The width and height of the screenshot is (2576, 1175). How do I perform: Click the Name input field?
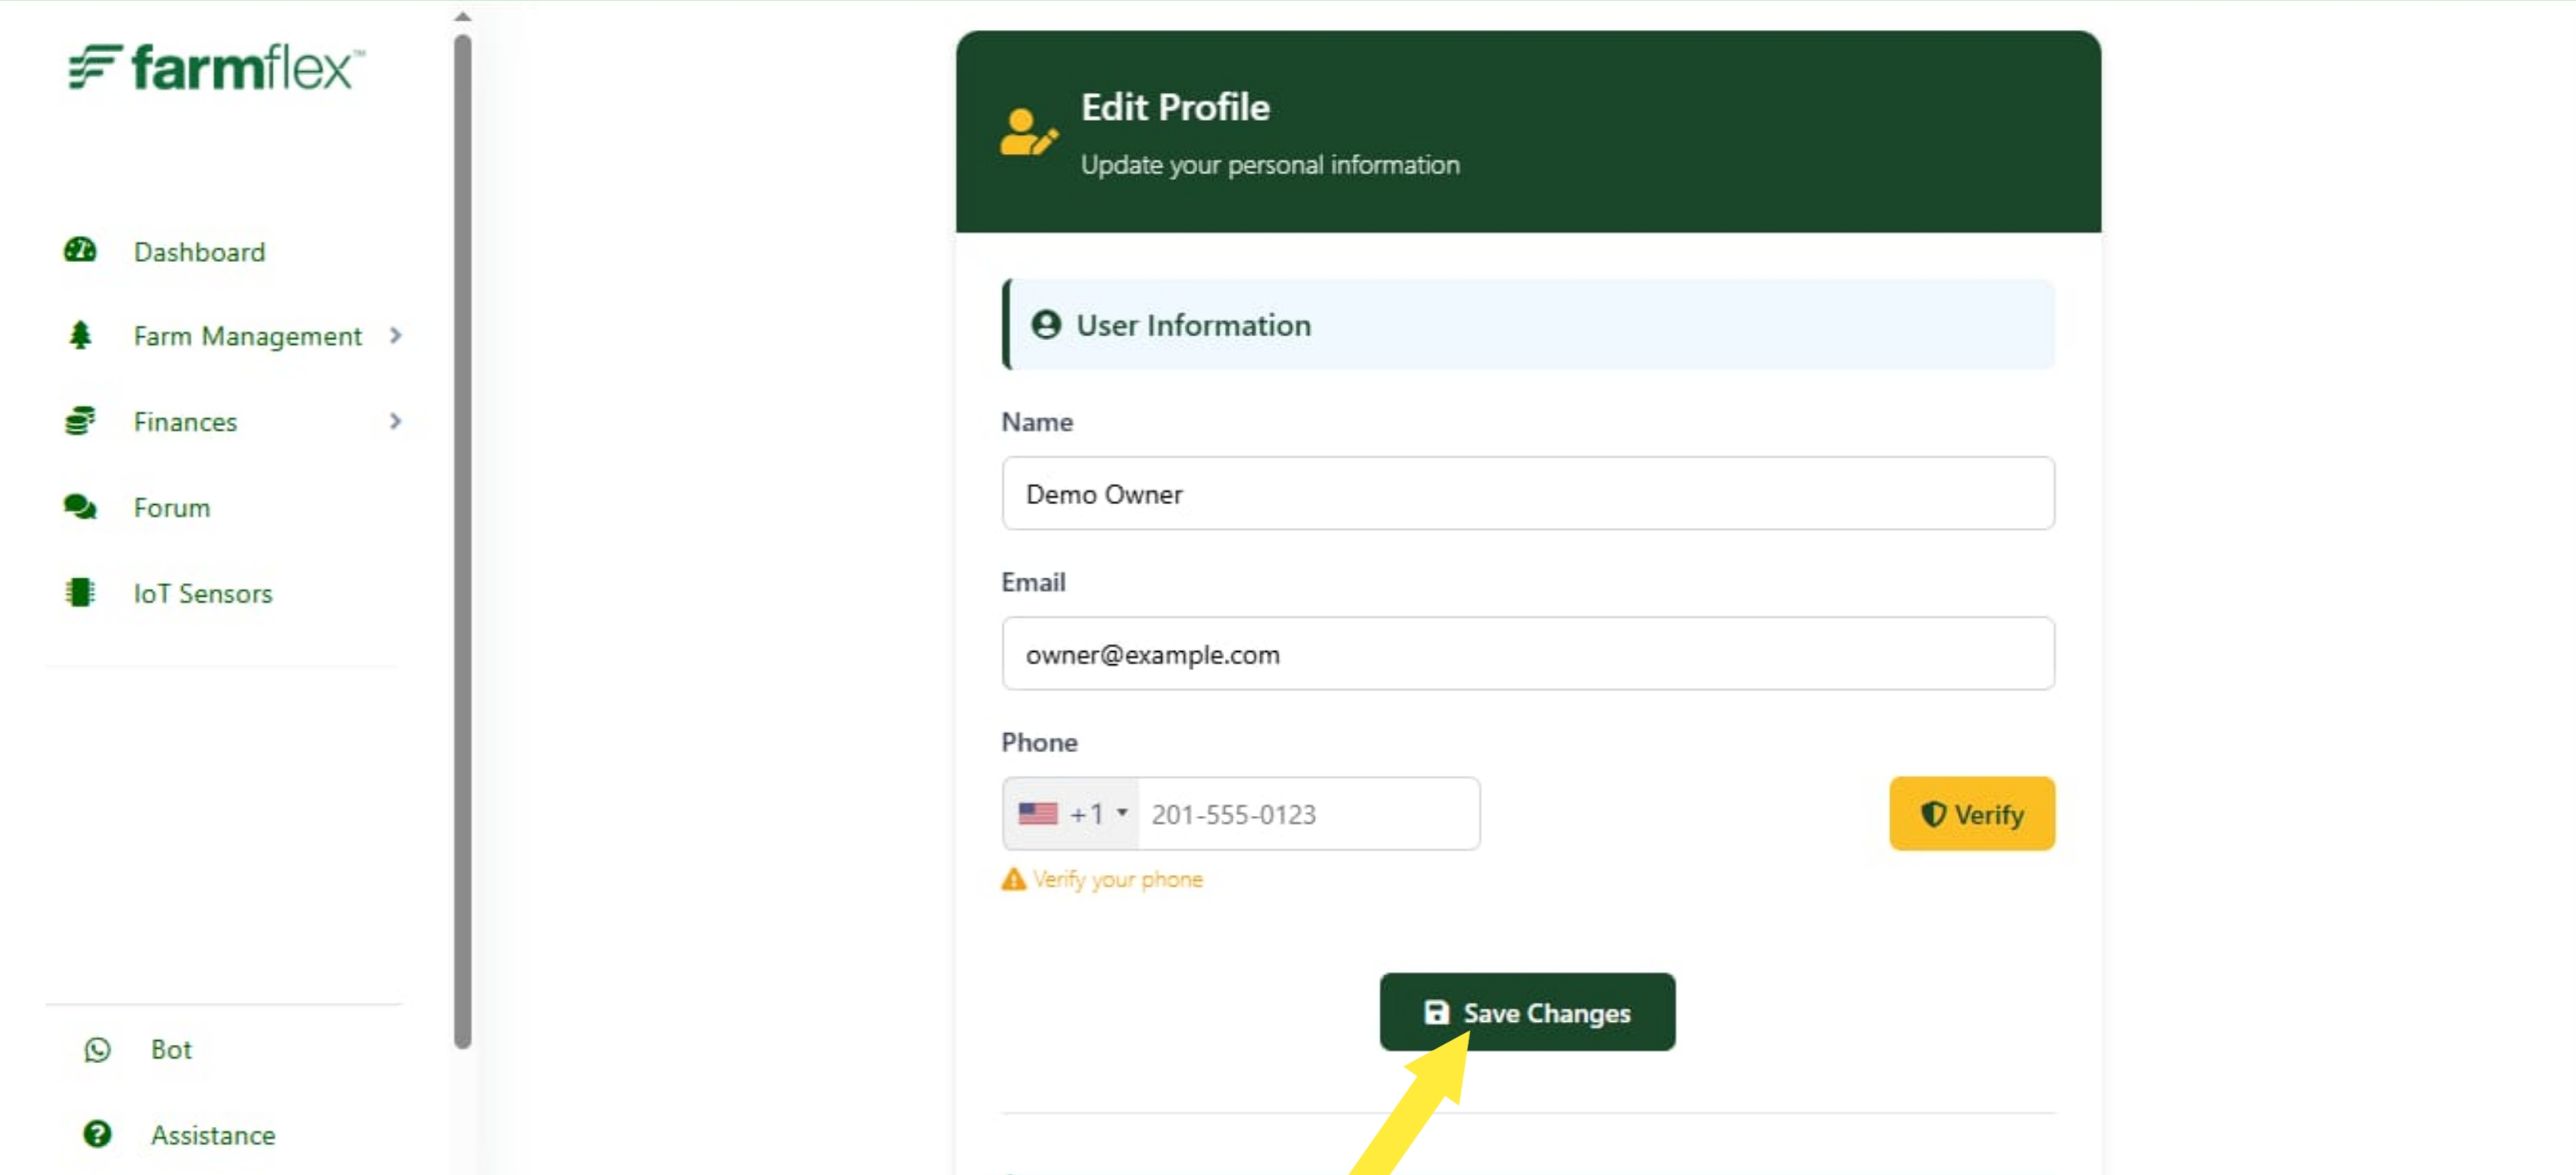click(x=1528, y=493)
